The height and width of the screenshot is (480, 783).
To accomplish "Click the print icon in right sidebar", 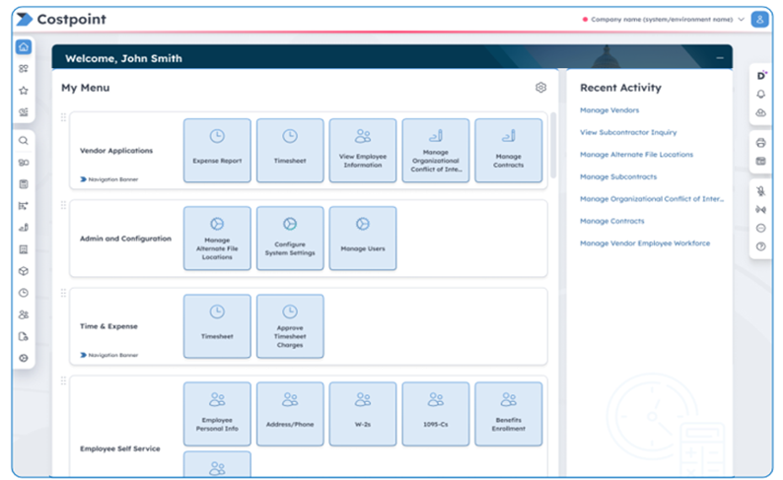I will pyautogui.click(x=760, y=143).
